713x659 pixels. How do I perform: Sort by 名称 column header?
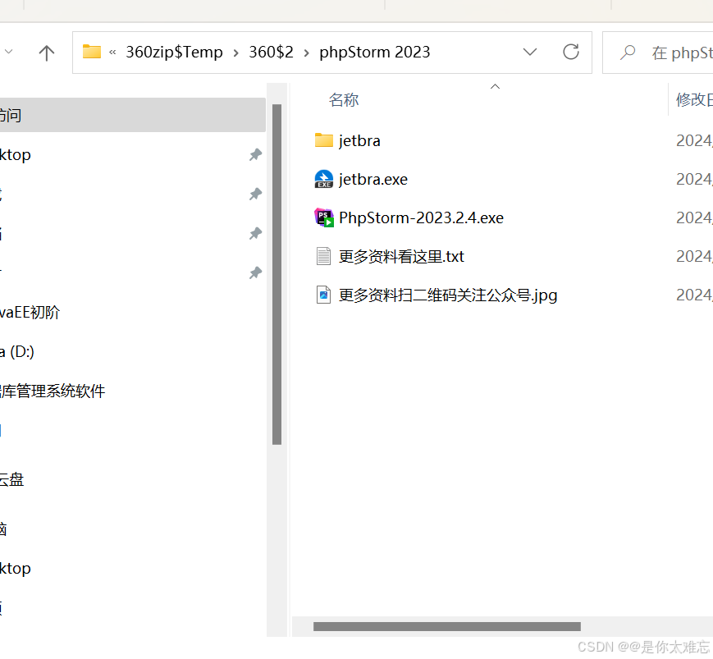click(344, 99)
